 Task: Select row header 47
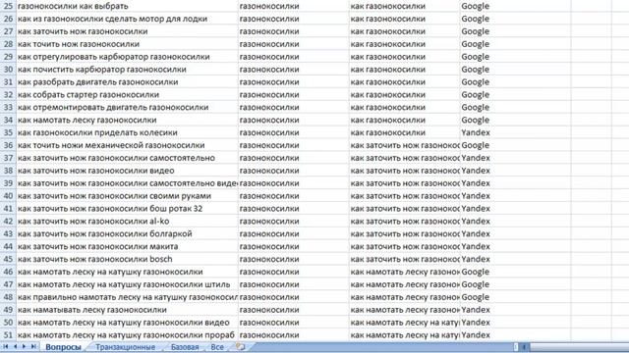click(x=8, y=284)
